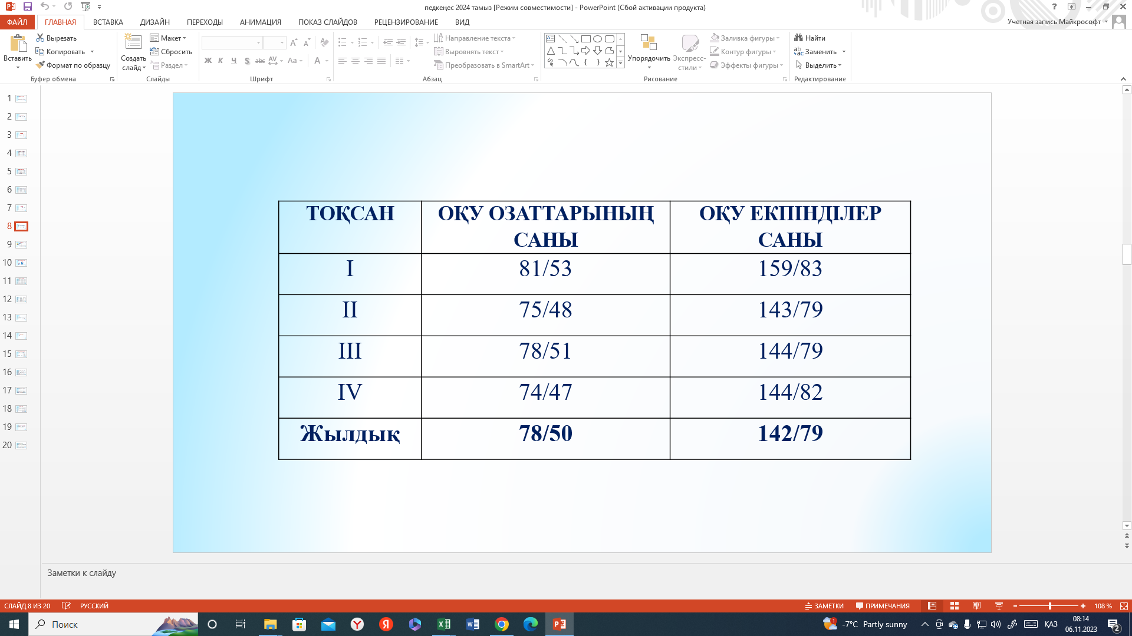Switch to reading view icon
1132x636 pixels.
click(976, 605)
